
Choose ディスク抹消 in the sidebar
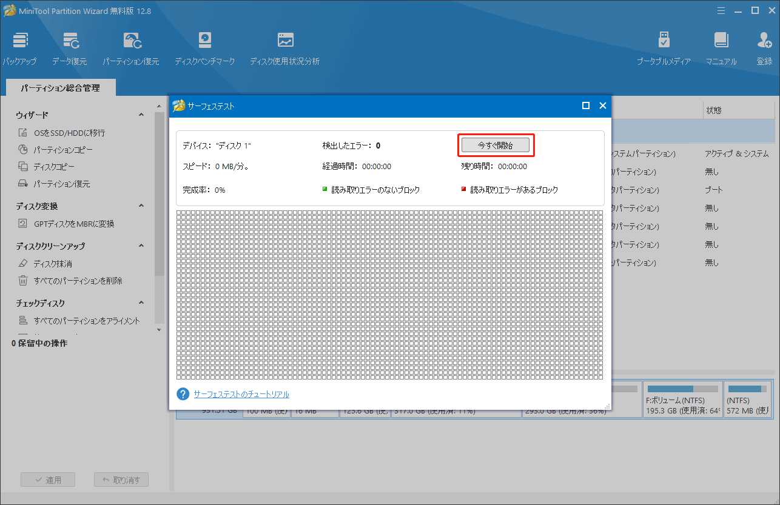(45, 264)
